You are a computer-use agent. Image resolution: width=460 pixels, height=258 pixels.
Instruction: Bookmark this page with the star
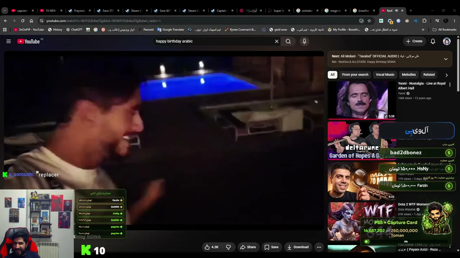[x=369, y=21]
